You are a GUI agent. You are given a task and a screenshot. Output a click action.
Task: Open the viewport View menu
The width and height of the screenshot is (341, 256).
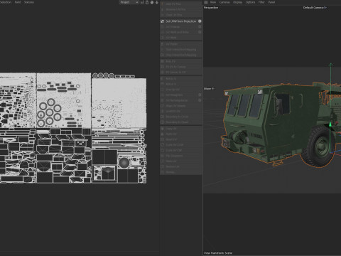pos(213,2)
